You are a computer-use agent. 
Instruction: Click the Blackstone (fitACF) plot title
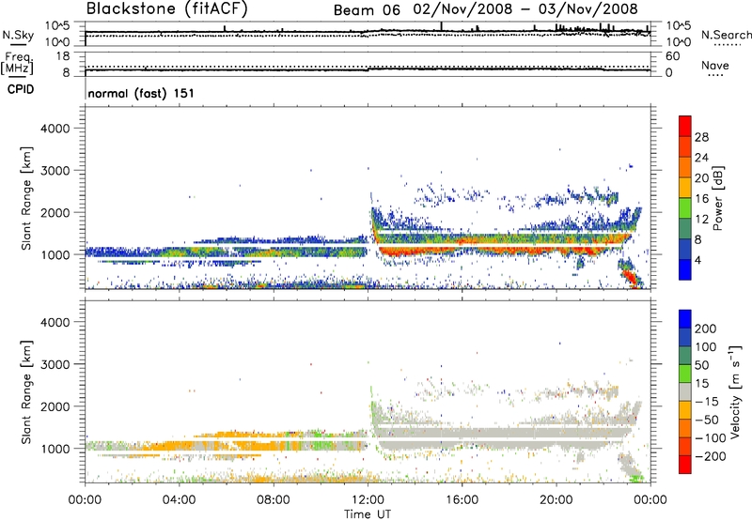pyautogui.click(x=167, y=9)
